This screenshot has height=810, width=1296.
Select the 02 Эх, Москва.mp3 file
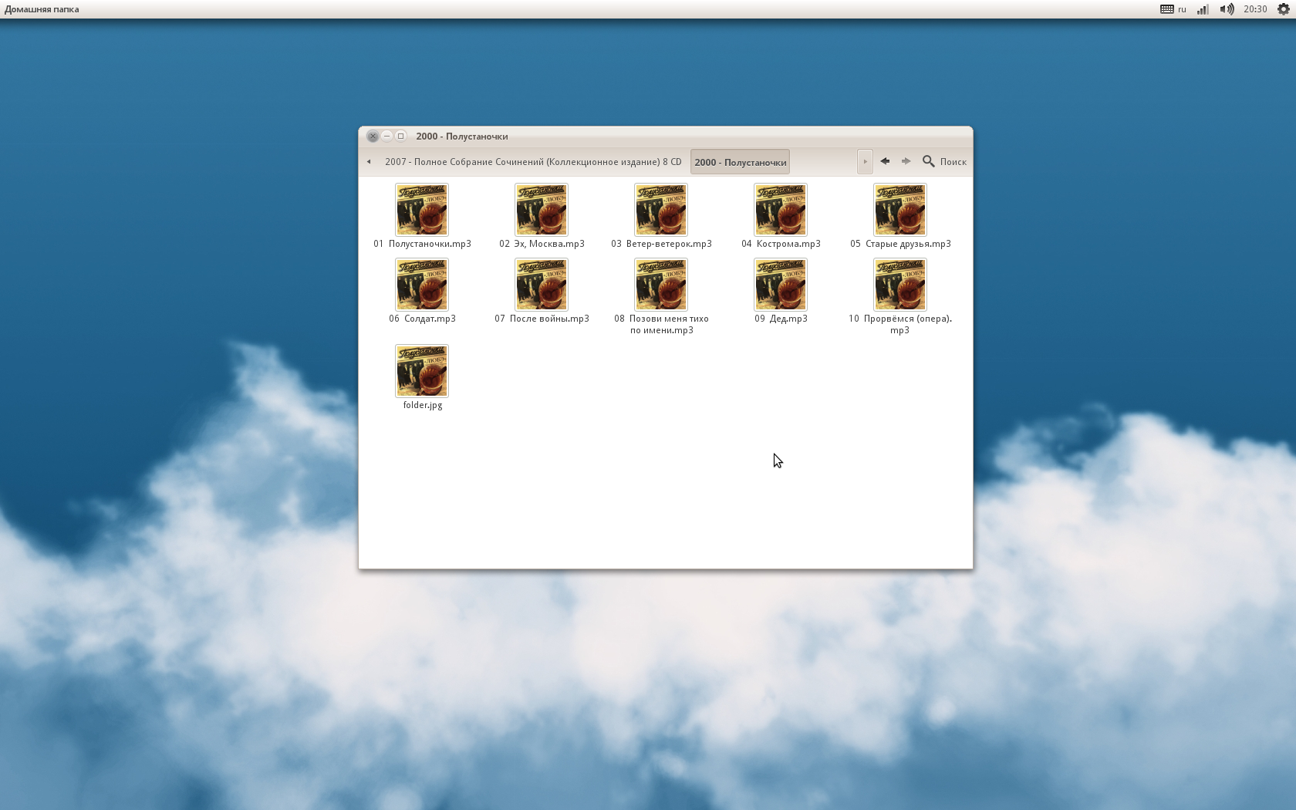pyautogui.click(x=542, y=210)
